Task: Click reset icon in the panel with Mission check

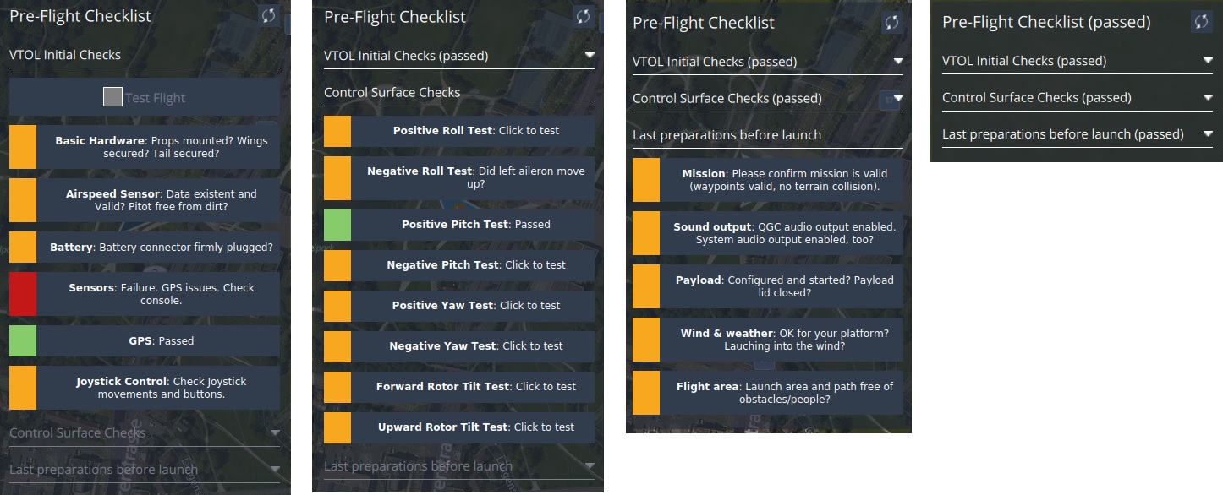Action: click(x=891, y=23)
